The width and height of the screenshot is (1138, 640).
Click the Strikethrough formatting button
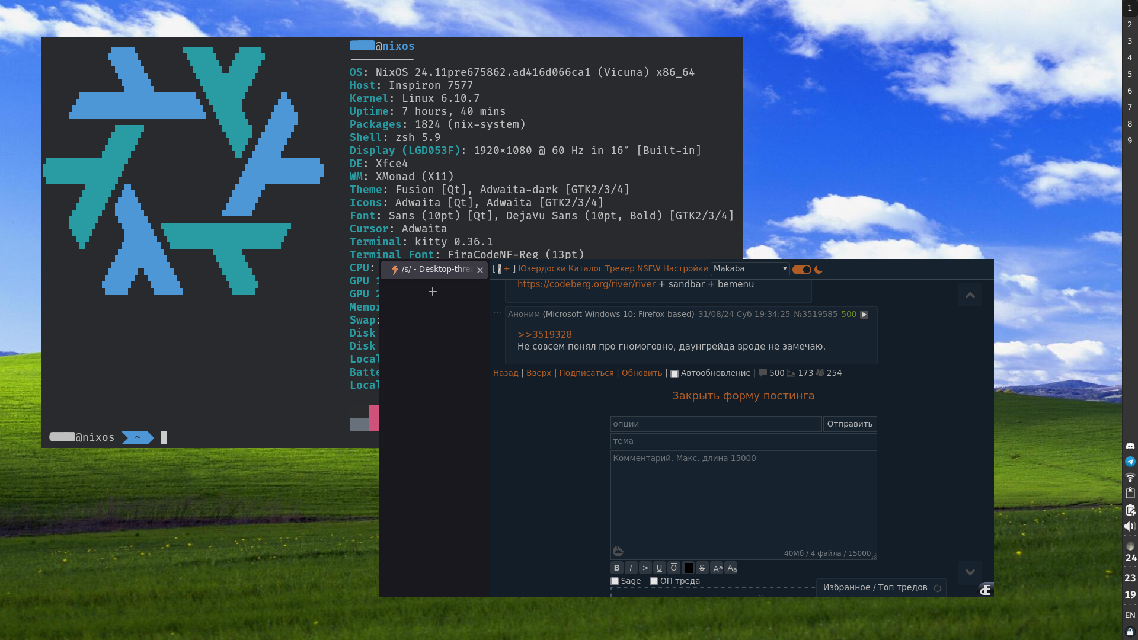702,568
